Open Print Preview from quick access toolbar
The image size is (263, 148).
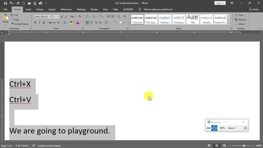(x=35, y=3)
